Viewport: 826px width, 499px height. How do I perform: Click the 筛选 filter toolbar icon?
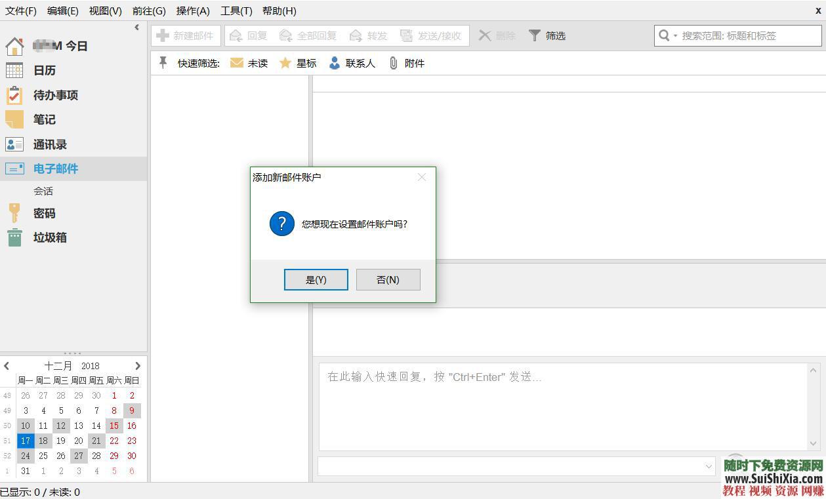(x=547, y=35)
